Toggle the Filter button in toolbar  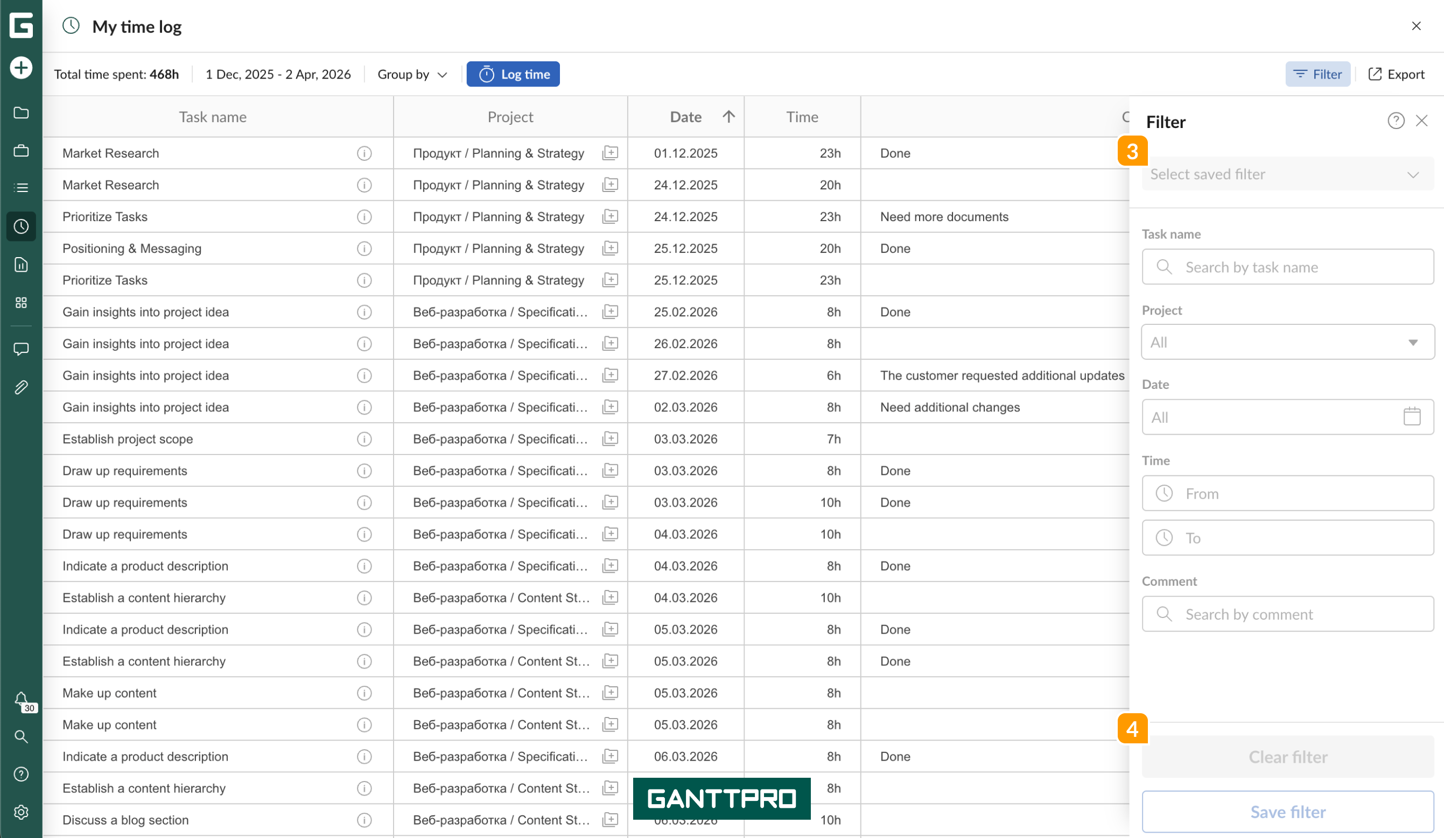click(x=1318, y=74)
